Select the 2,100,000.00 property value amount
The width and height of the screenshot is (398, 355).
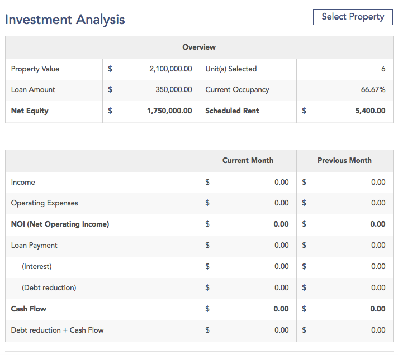tap(170, 69)
